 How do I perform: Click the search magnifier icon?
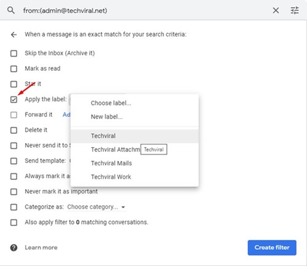11,10
